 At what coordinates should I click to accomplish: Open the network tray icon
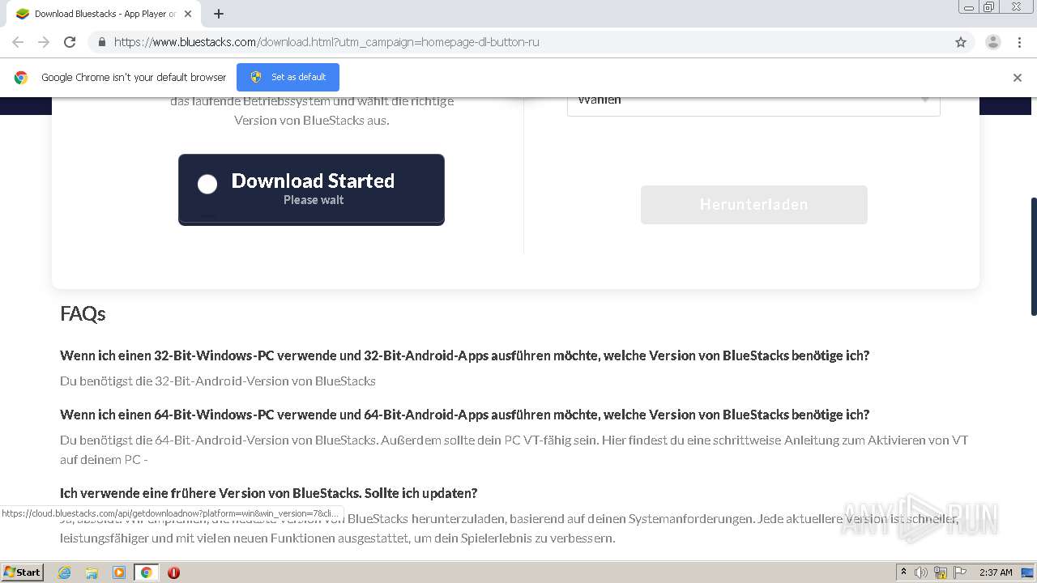pyautogui.click(x=941, y=572)
